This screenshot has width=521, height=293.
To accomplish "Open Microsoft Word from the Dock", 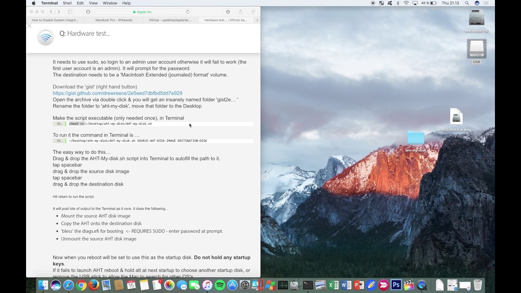I will coord(346,285).
